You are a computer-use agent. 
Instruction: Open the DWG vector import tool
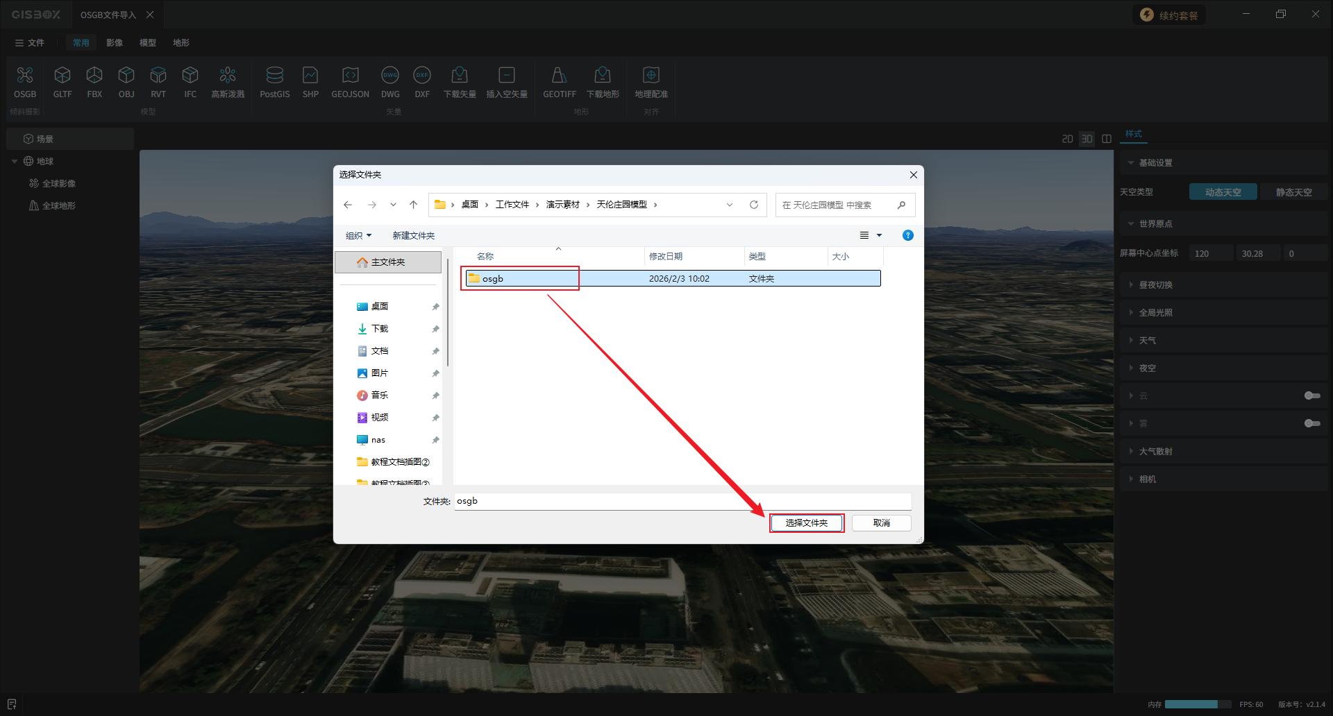390,75
